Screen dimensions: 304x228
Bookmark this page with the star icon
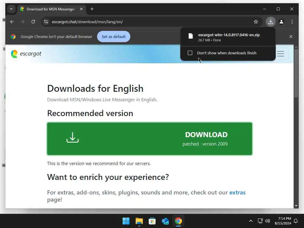(256, 22)
